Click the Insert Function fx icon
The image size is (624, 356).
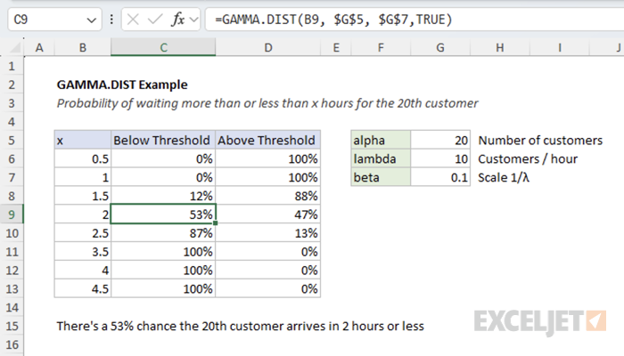pos(178,19)
